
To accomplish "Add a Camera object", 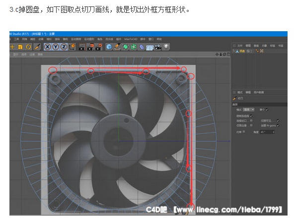I will tap(158, 47).
